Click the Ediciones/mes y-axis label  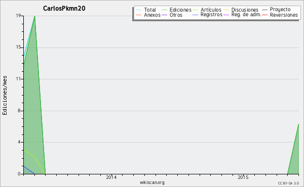(x=5, y=96)
